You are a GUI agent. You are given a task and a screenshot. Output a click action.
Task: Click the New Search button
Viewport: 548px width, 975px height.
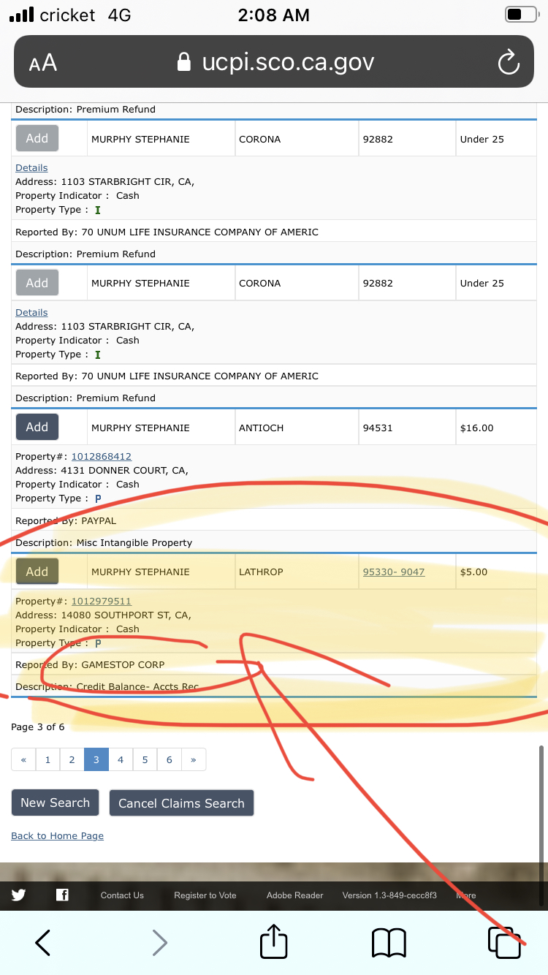tap(55, 803)
